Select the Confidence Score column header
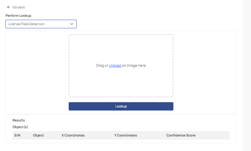251x151 pixels. [x=181, y=135]
